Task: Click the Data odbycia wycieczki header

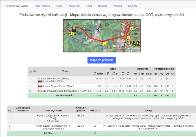Action: point(23,109)
